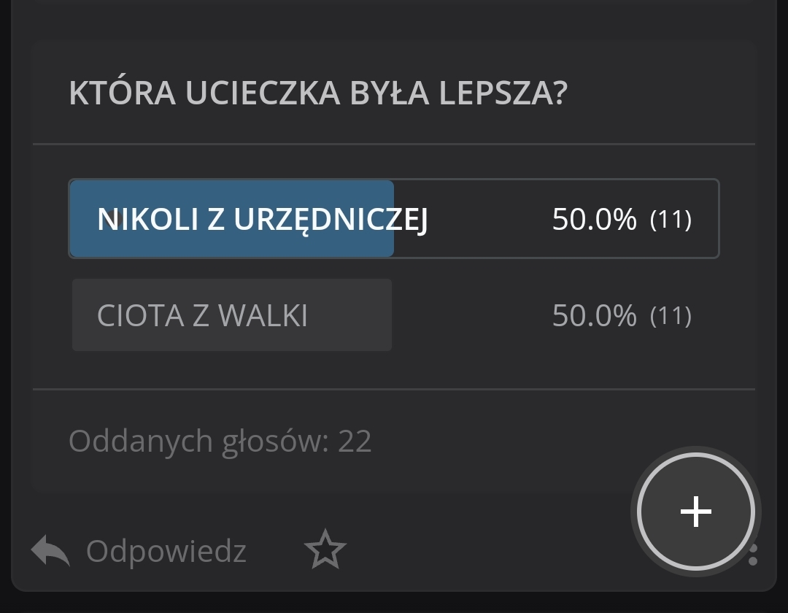
Task: Click the word NIKOLI in first option
Action: [148, 219]
